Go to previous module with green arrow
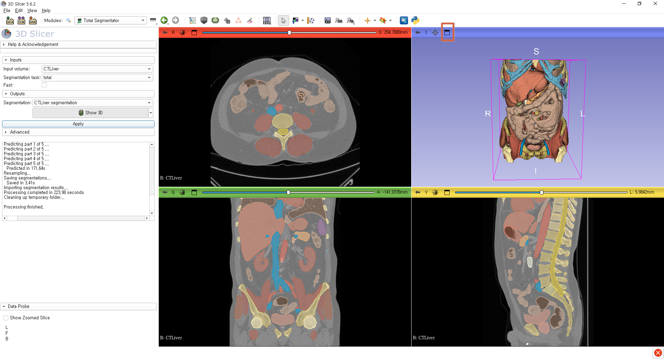Screen dimensions: 664x359 click(164, 20)
